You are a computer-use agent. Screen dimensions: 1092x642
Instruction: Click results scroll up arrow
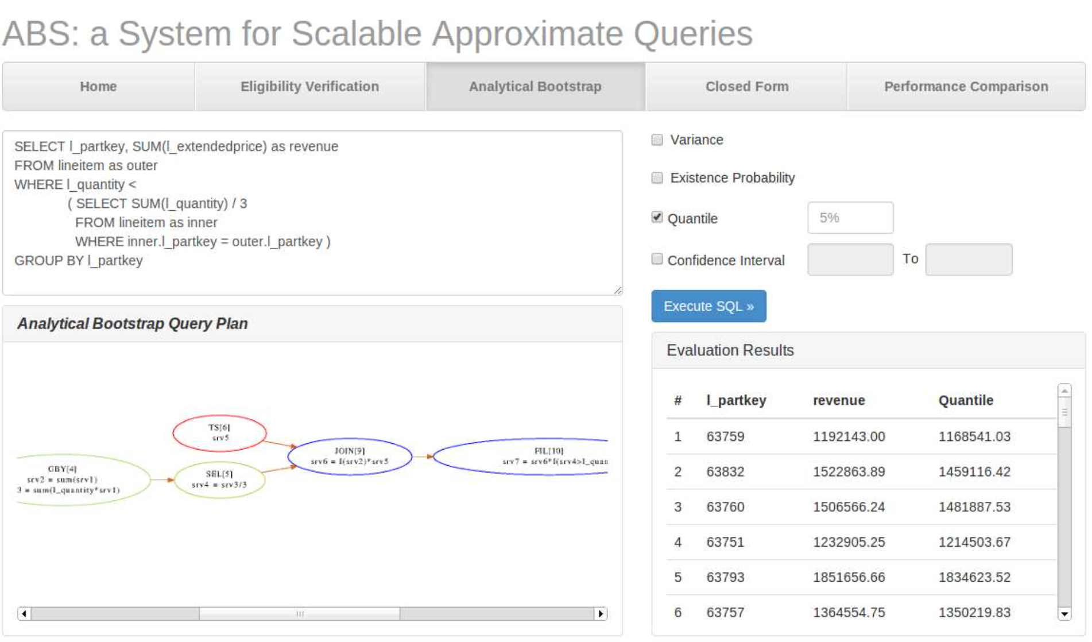[x=1064, y=391]
